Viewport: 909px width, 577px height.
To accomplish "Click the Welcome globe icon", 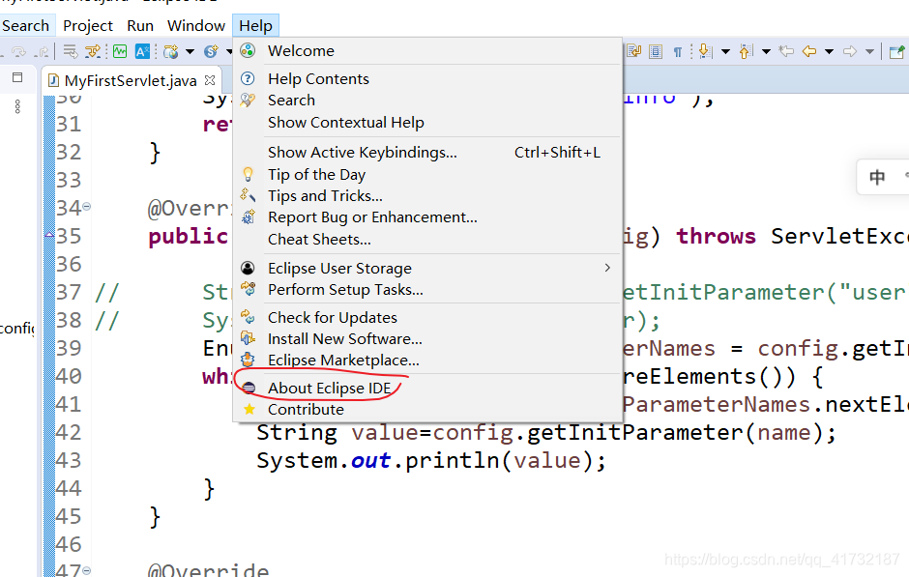I will point(249,50).
